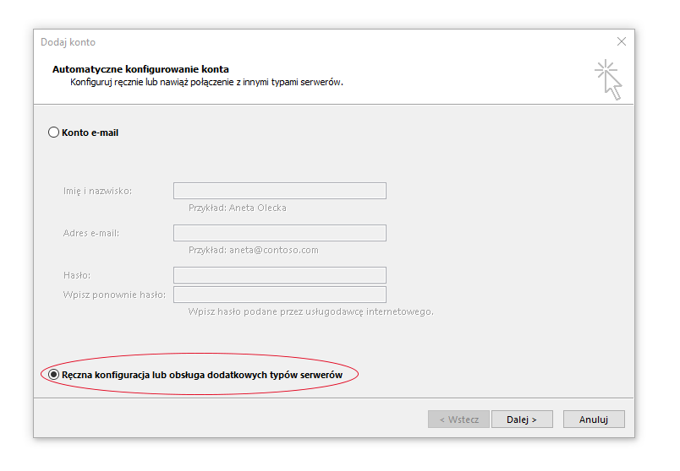Click the Hasło label text
The width and height of the screenshot is (680, 471).
[77, 275]
